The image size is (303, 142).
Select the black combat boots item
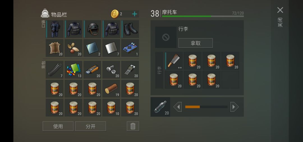pyautogui.click(x=130, y=29)
